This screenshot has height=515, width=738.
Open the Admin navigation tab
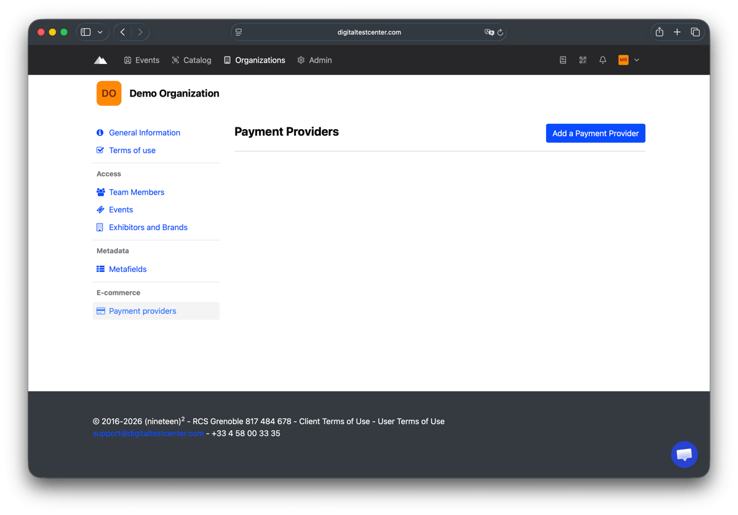point(314,60)
